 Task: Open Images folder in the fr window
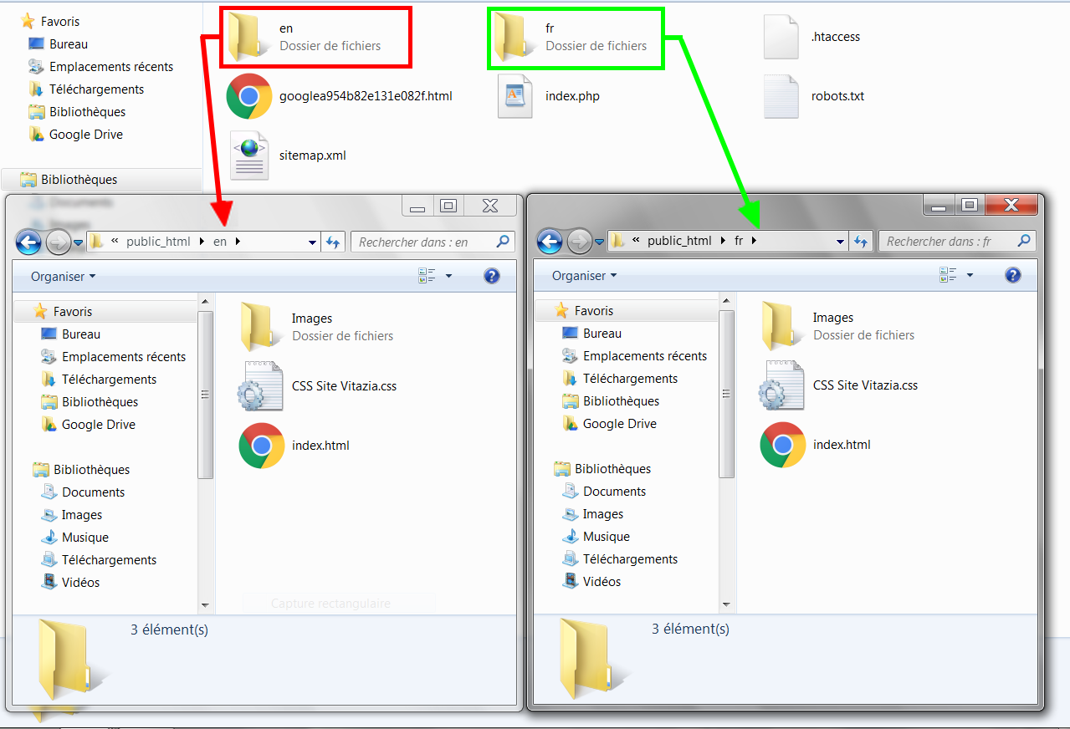(x=837, y=326)
